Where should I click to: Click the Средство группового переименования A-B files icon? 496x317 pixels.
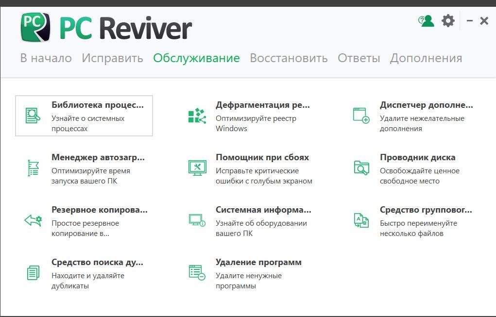361,220
